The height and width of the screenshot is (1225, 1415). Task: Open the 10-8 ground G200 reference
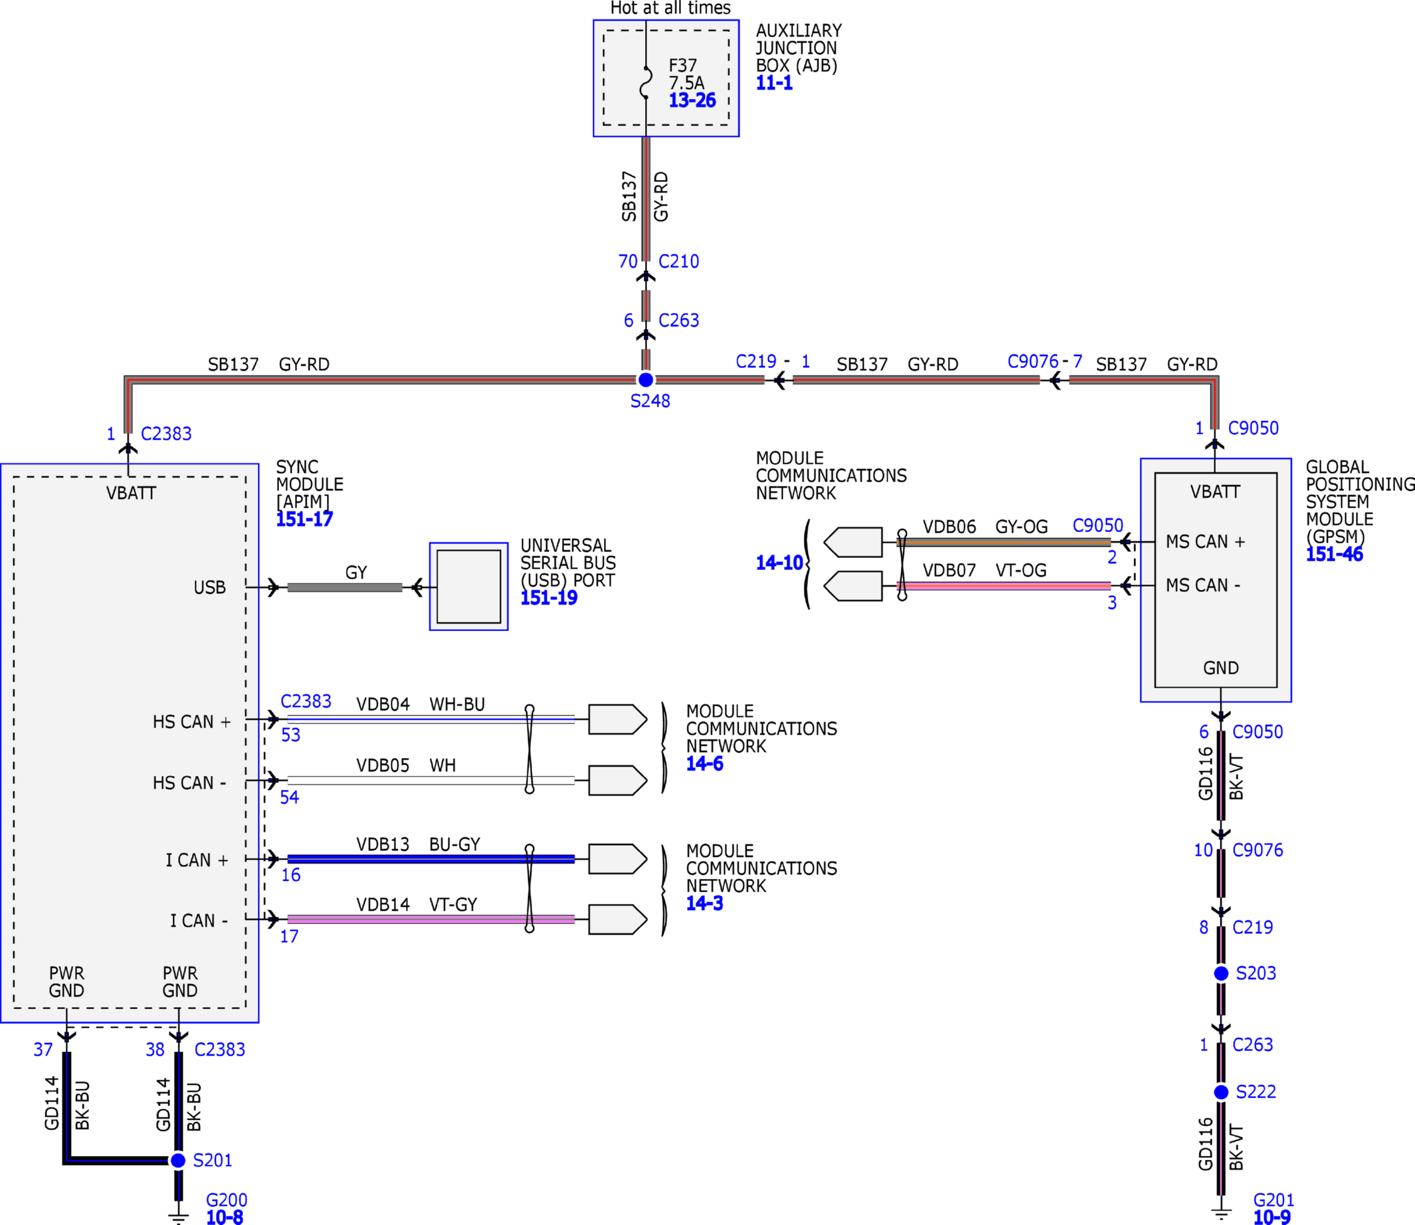[x=225, y=1218]
